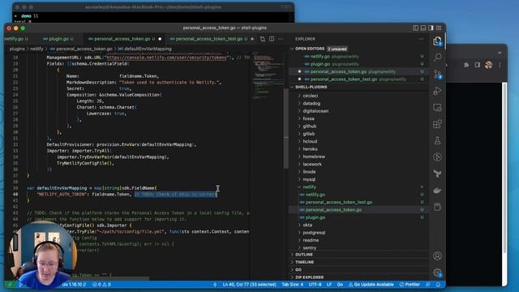Click the Go language mode in status bar

pos(340,285)
